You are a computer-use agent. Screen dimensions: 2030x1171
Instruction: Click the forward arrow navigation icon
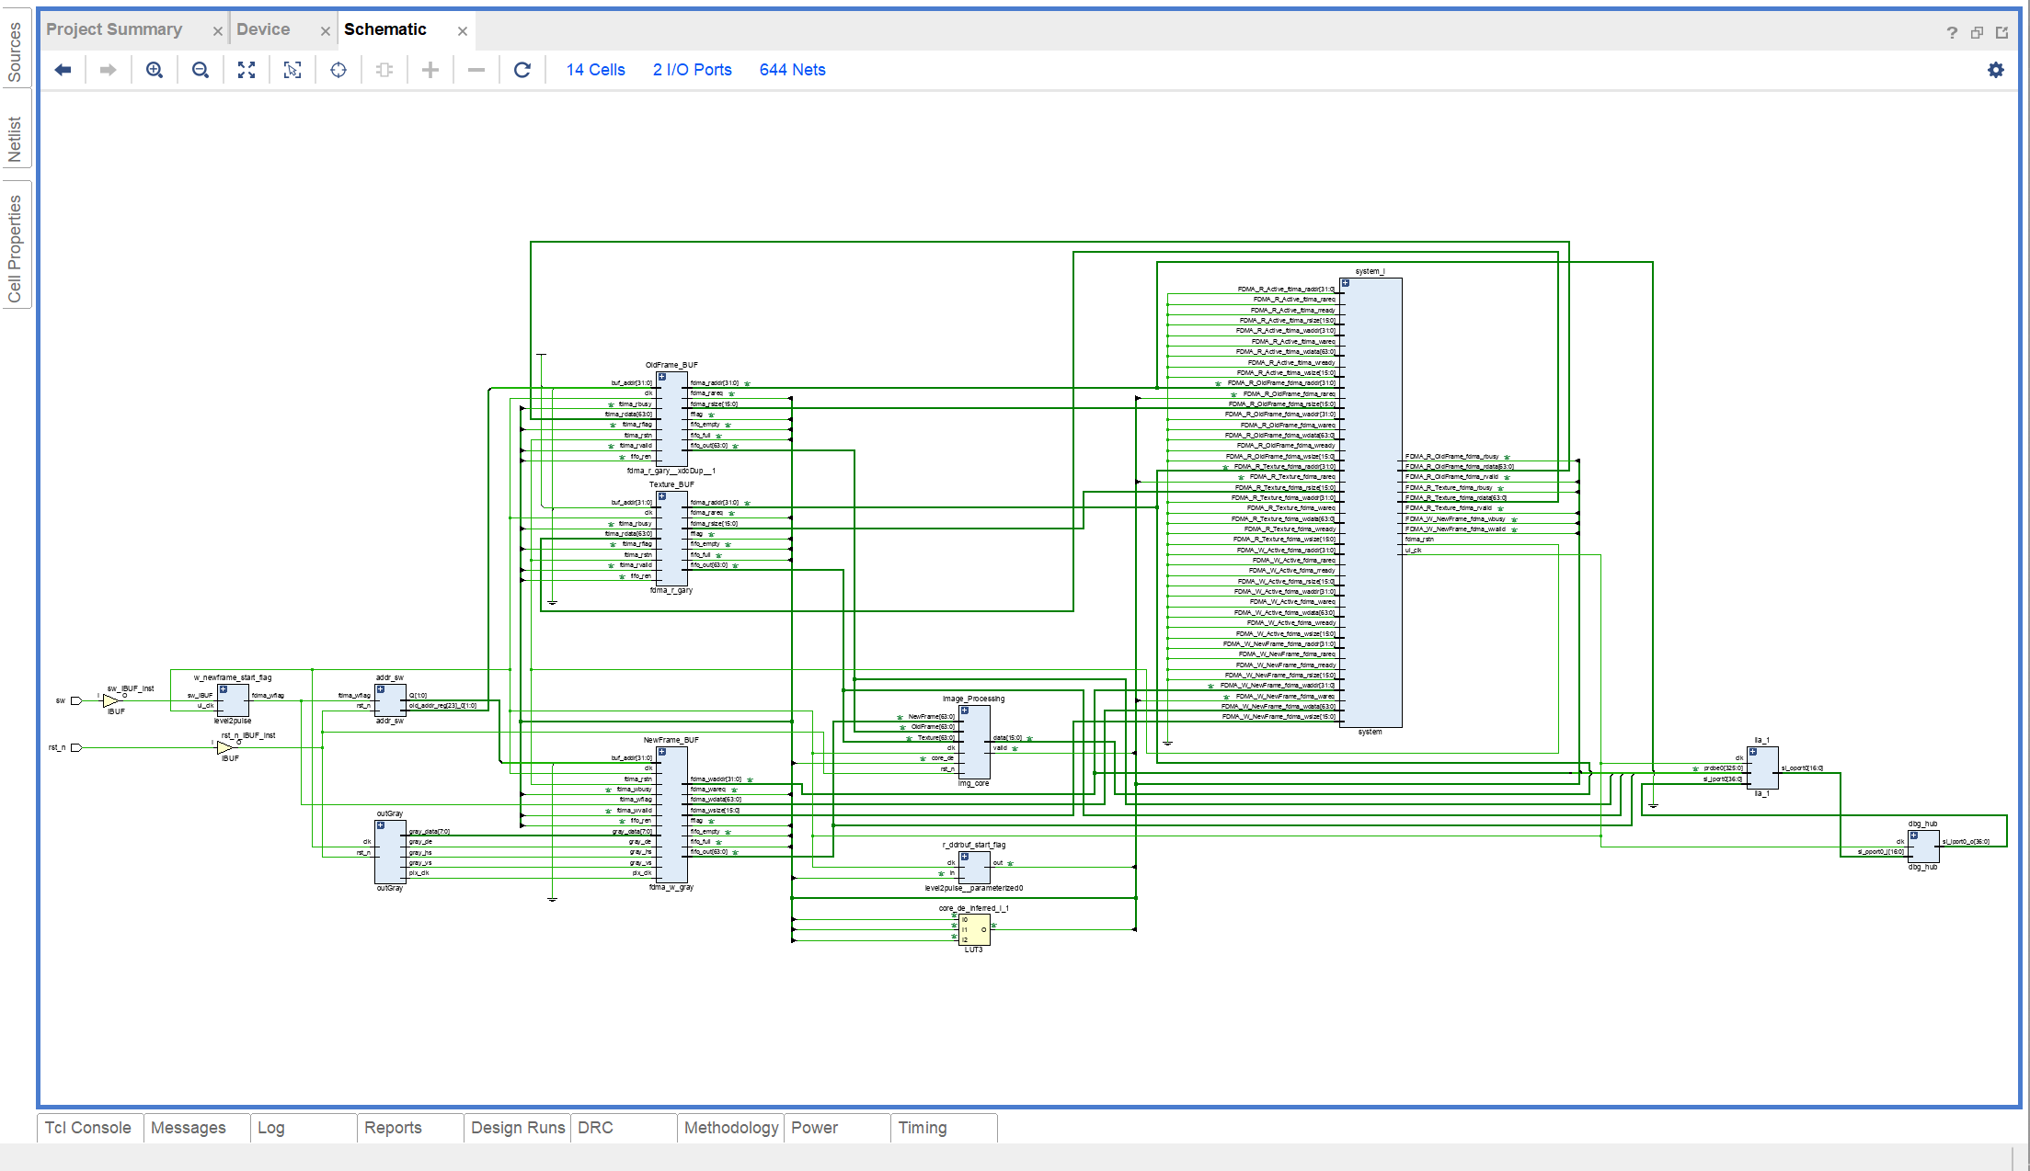(109, 70)
